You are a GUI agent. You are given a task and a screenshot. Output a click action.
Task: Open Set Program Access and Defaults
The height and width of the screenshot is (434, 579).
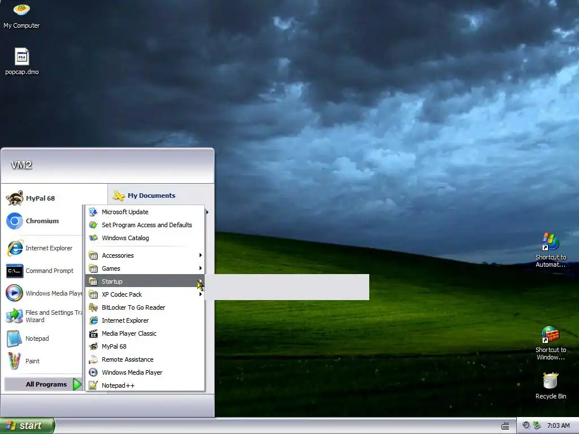pyautogui.click(x=145, y=225)
